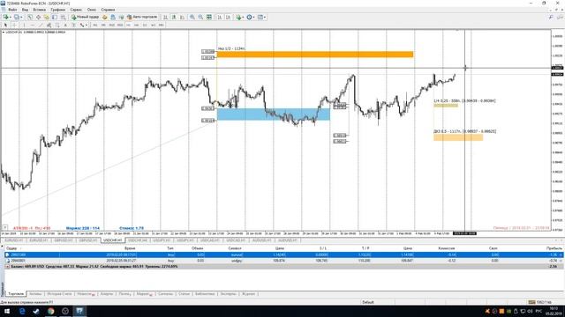565x317 pixels.
Task: Toggle the Navigator panel icon
Action: (x=47, y=18)
